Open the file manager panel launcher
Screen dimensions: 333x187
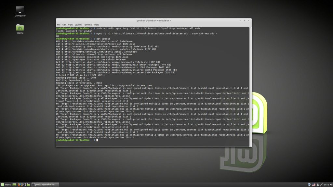[x=28, y=184]
